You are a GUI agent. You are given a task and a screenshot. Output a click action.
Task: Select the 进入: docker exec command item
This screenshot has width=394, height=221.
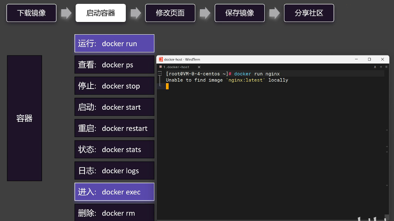(114, 192)
